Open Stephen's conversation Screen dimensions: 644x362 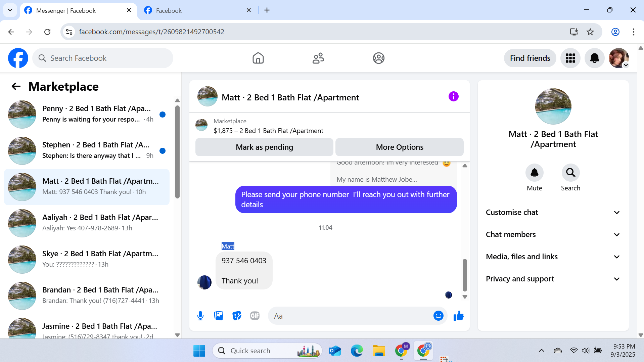click(x=87, y=151)
